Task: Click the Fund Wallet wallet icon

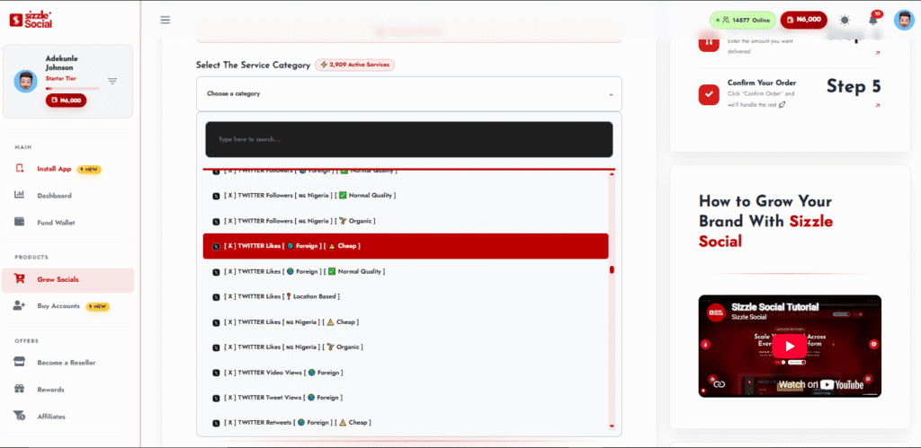Action: 20,223
